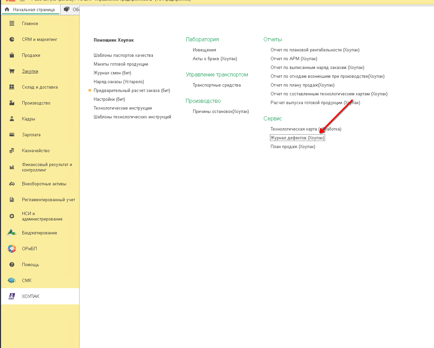Click the cart icon next to Закупки
Screen dimensions: 434x348
[x=12, y=71]
